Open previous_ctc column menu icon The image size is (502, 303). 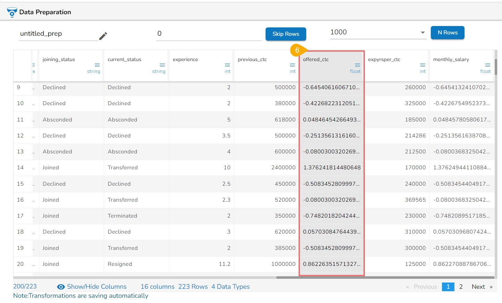click(x=292, y=65)
